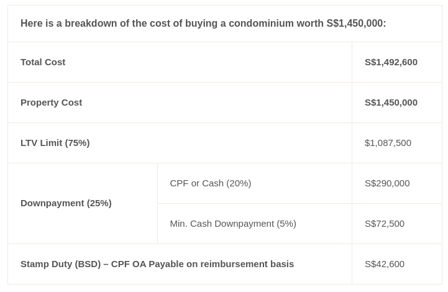Click the breakdown heading sentence
The image size is (448, 292).
(x=203, y=24)
